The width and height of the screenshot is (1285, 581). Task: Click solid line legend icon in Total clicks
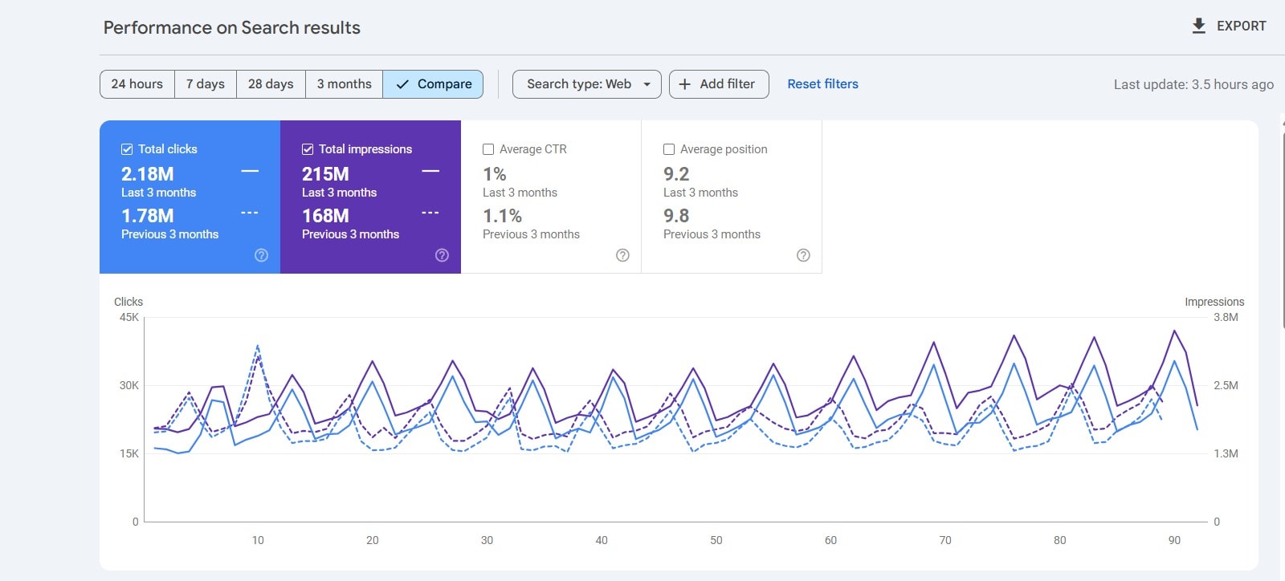point(250,171)
